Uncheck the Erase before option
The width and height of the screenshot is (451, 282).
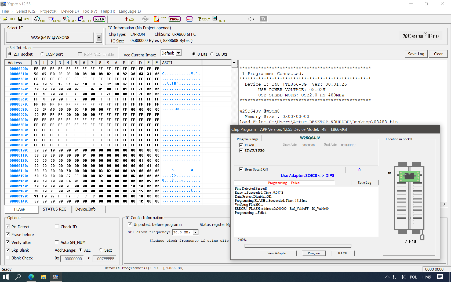8,234
